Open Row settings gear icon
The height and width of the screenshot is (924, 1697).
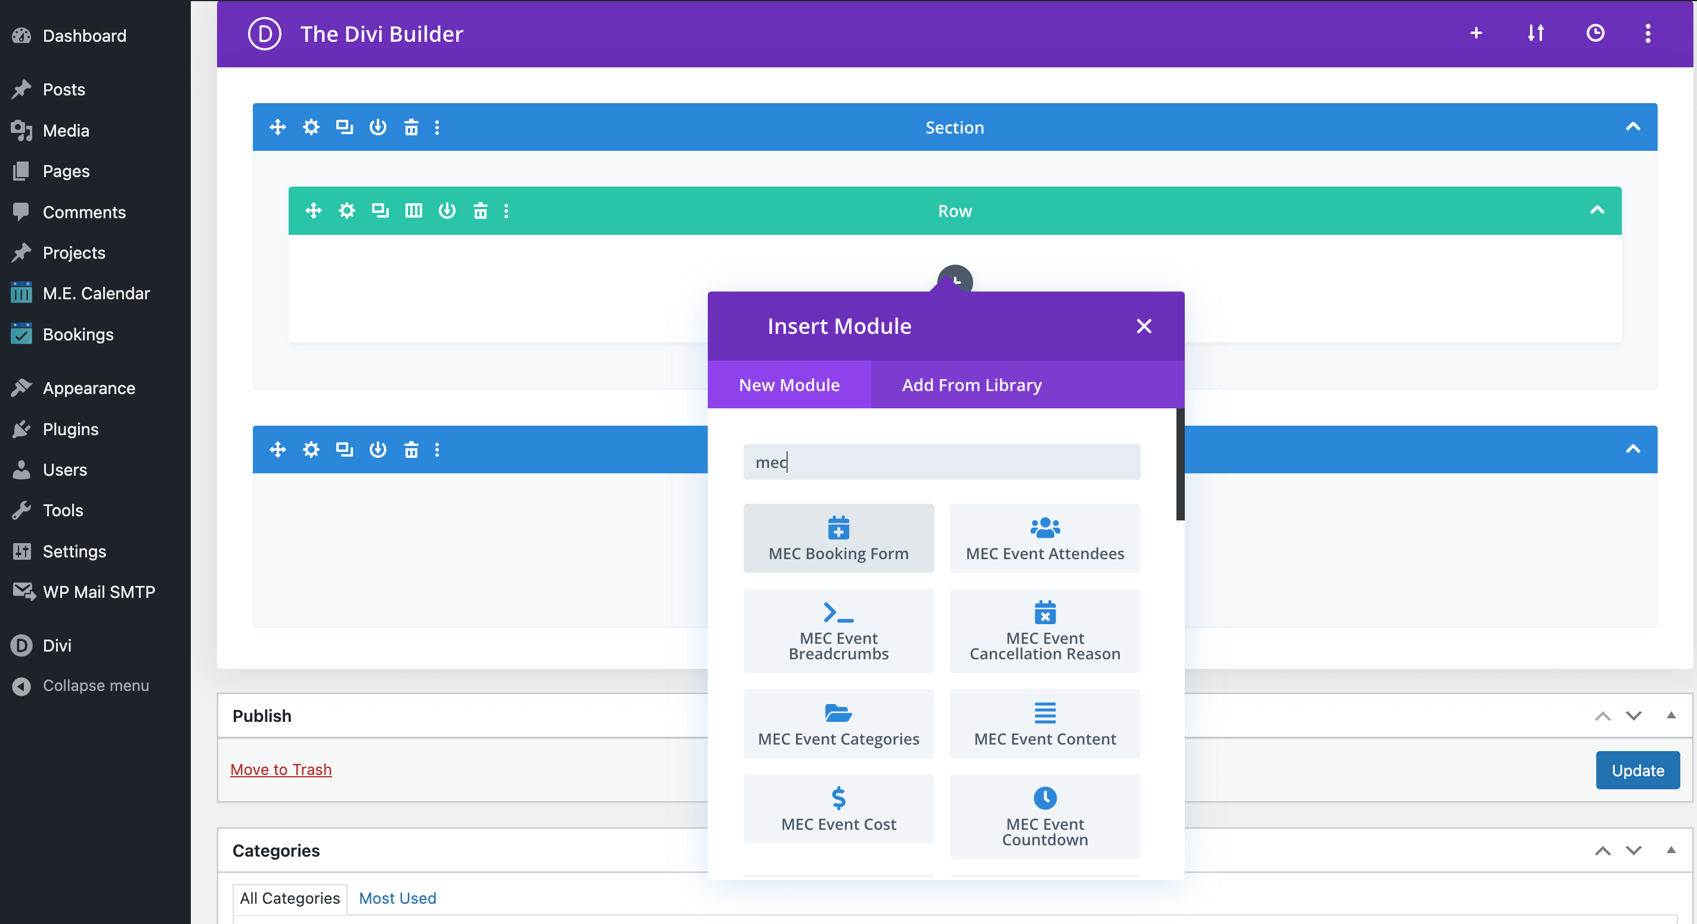pyautogui.click(x=346, y=211)
